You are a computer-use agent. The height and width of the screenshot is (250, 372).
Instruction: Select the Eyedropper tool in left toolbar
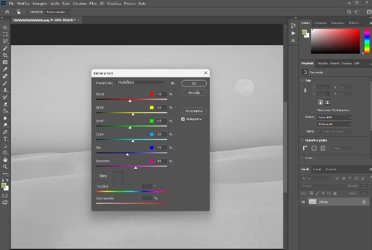tap(5, 70)
